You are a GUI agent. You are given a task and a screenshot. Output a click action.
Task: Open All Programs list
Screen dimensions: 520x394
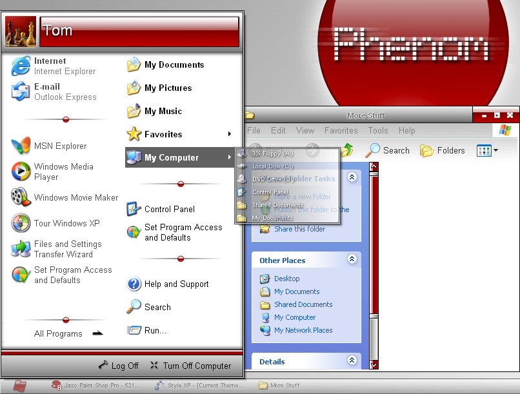(68, 333)
